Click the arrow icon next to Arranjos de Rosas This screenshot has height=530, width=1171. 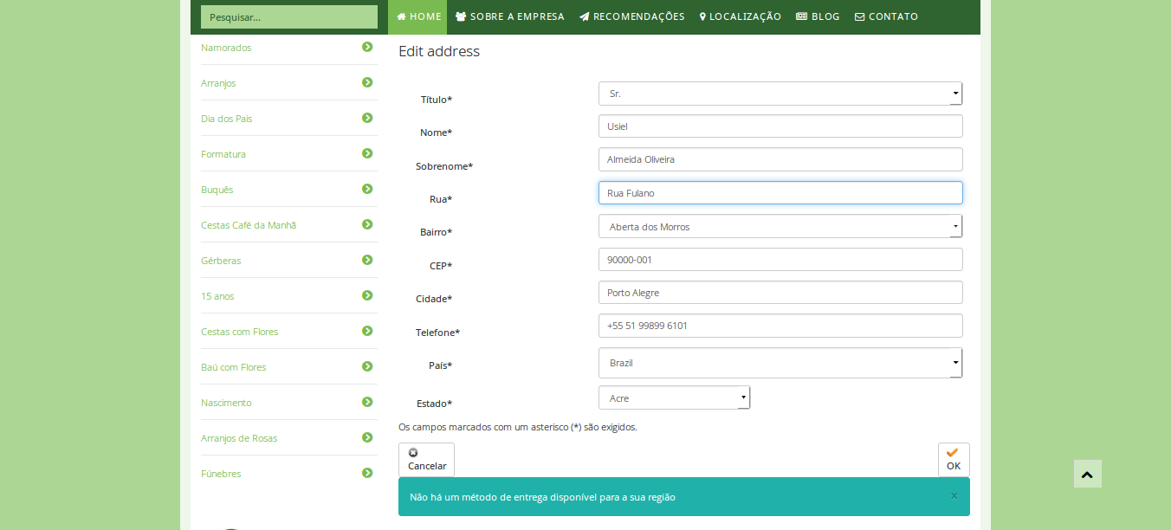point(367,437)
